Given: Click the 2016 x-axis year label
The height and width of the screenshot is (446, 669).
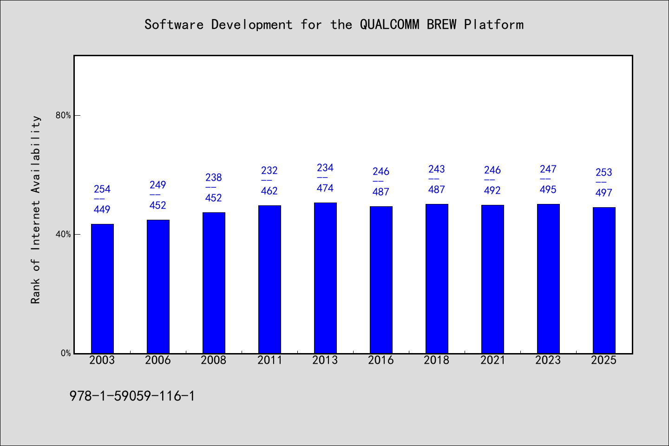Looking at the screenshot, I should (x=381, y=360).
